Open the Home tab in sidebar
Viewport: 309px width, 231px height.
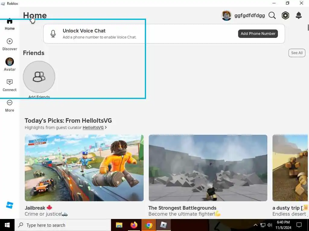pyautogui.click(x=10, y=24)
